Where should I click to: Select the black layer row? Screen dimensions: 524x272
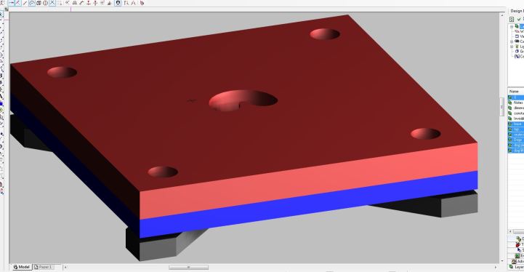(516, 124)
